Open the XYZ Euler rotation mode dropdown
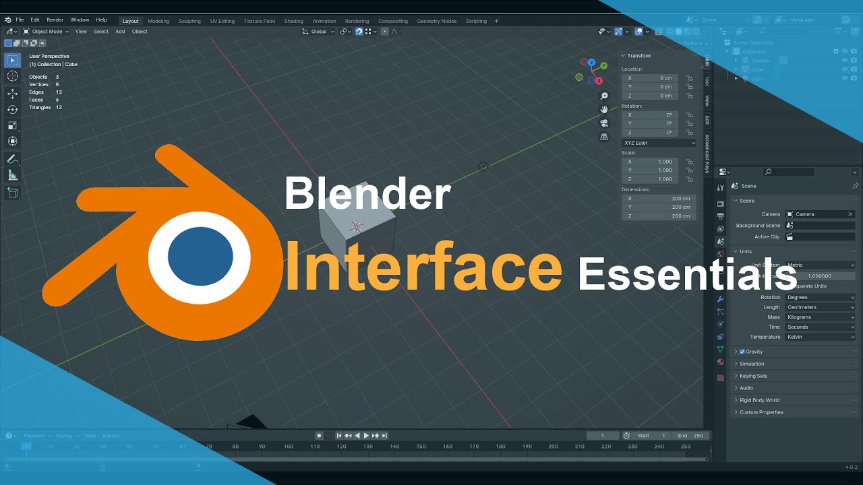This screenshot has height=485, width=863. tap(659, 143)
